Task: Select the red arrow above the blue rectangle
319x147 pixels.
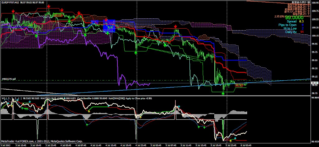Action: [x=106, y=20]
